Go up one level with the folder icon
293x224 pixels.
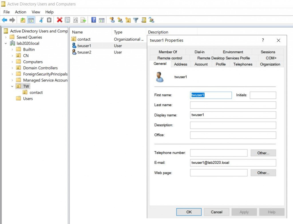click(23, 20)
